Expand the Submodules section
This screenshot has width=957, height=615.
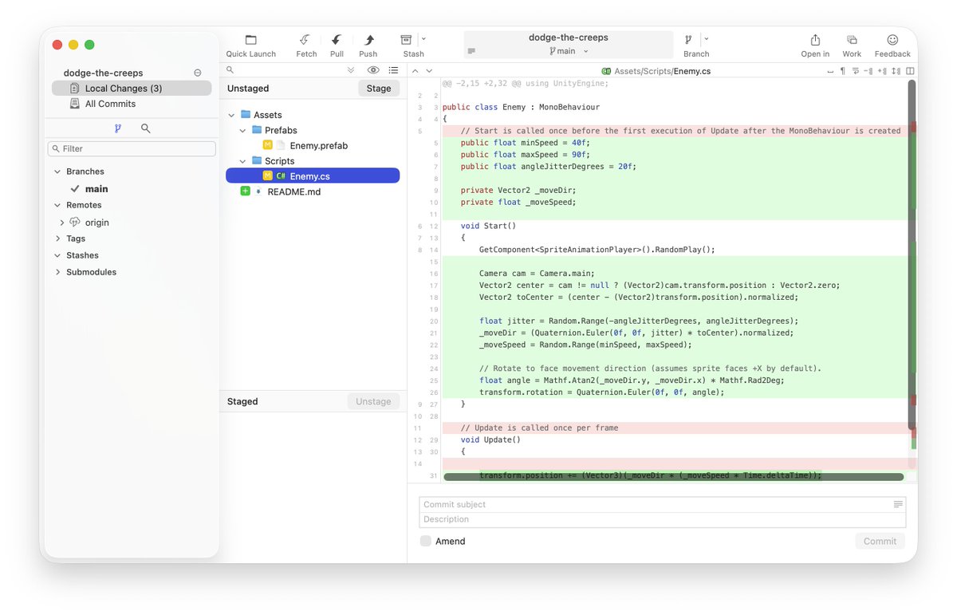point(57,272)
